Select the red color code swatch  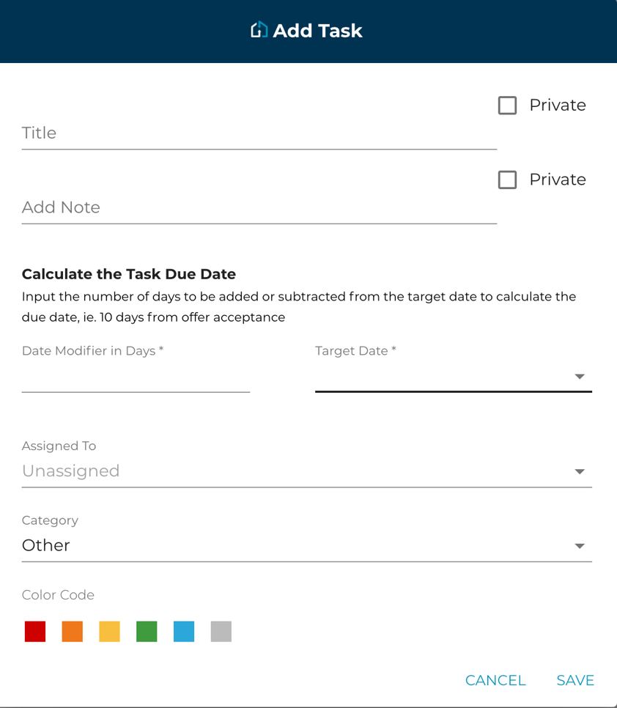click(34, 631)
